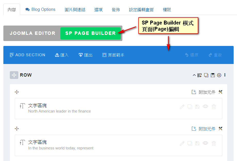Viewport: 237px width, 161px height.
Task: Save the 'In the business world' text block
Action: [197, 143]
